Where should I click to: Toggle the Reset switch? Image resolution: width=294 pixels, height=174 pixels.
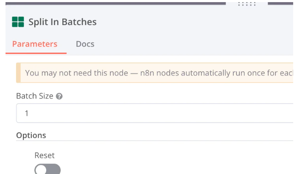[x=48, y=169]
